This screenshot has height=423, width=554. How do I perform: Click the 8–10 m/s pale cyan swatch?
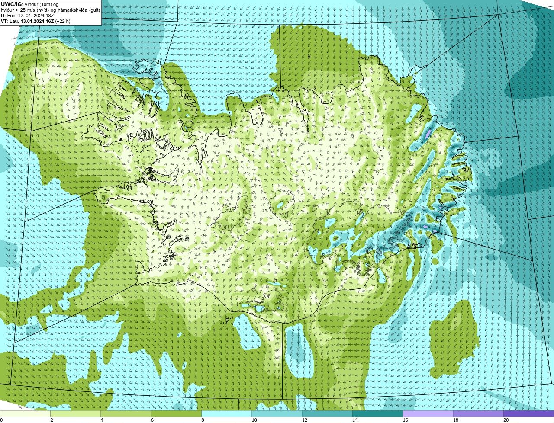coord(226,413)
